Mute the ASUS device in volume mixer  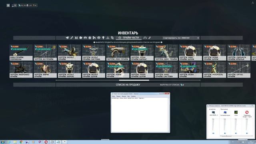coord(213,133)
